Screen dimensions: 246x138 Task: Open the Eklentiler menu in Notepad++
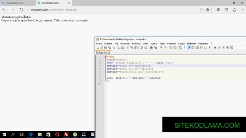pos(191,44)
